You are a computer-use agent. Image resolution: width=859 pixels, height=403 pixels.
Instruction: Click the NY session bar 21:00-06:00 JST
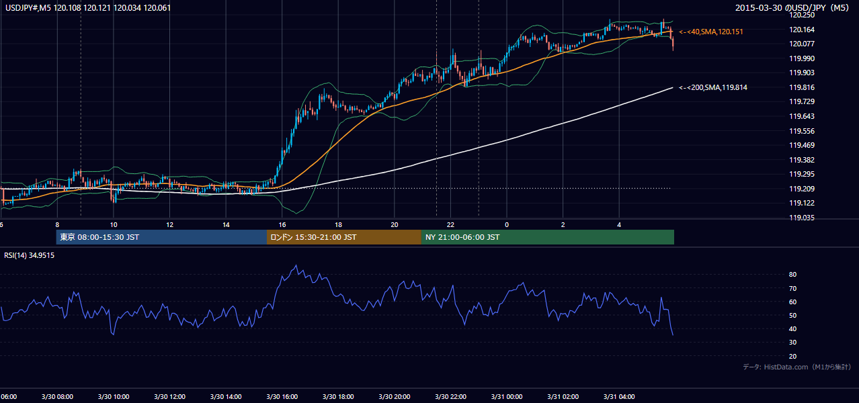click(548, 237)
